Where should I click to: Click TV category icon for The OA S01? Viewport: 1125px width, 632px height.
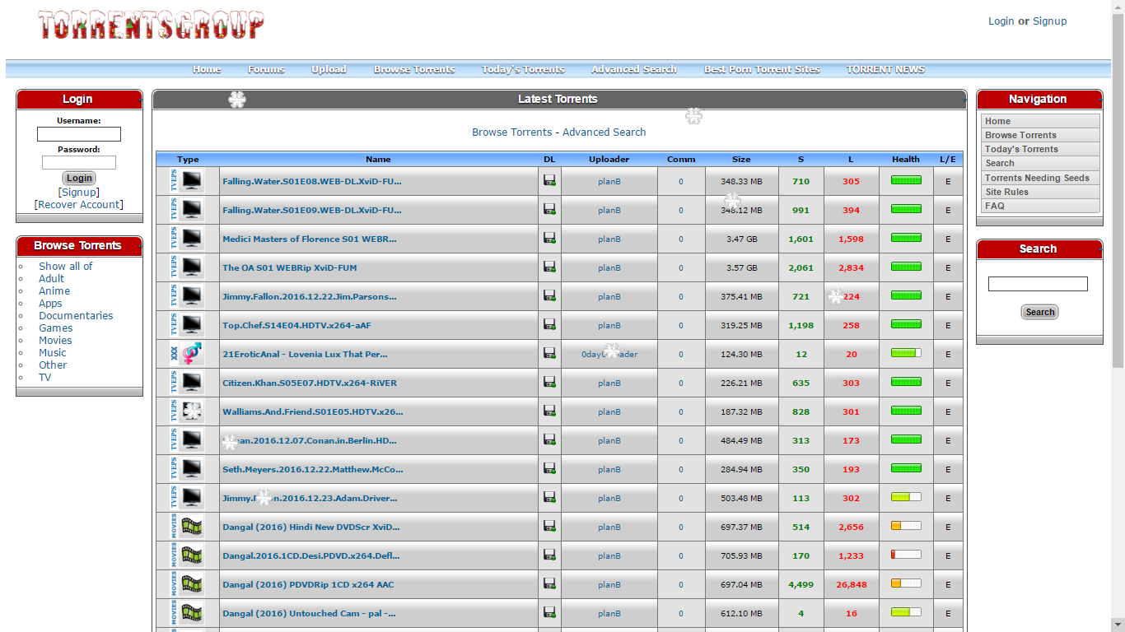(187, 267)
